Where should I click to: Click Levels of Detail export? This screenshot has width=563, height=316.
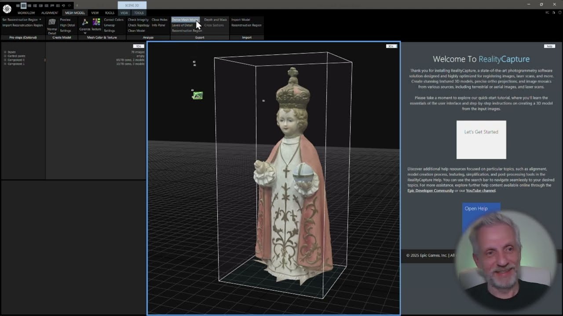(182, 25)
